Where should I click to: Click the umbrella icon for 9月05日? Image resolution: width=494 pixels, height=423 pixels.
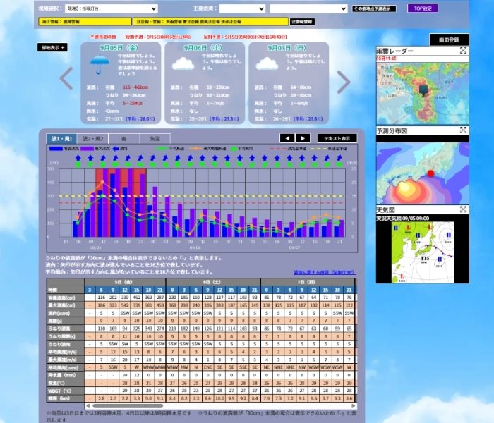pyautogui.click(x=100, y=64)
